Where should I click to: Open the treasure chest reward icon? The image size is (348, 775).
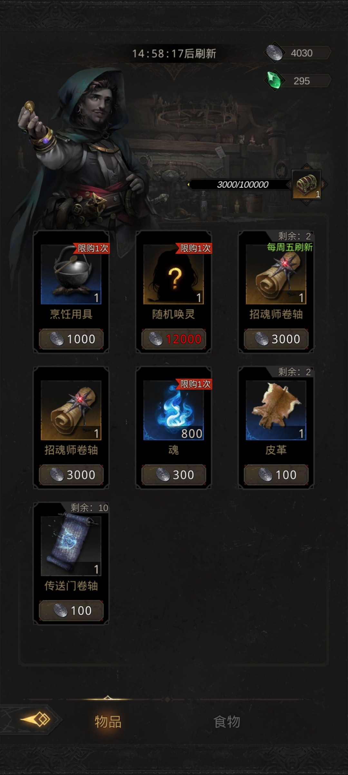306,185
